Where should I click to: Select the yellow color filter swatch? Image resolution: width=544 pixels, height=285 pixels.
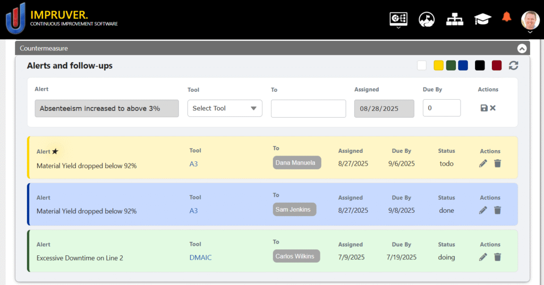438,65
